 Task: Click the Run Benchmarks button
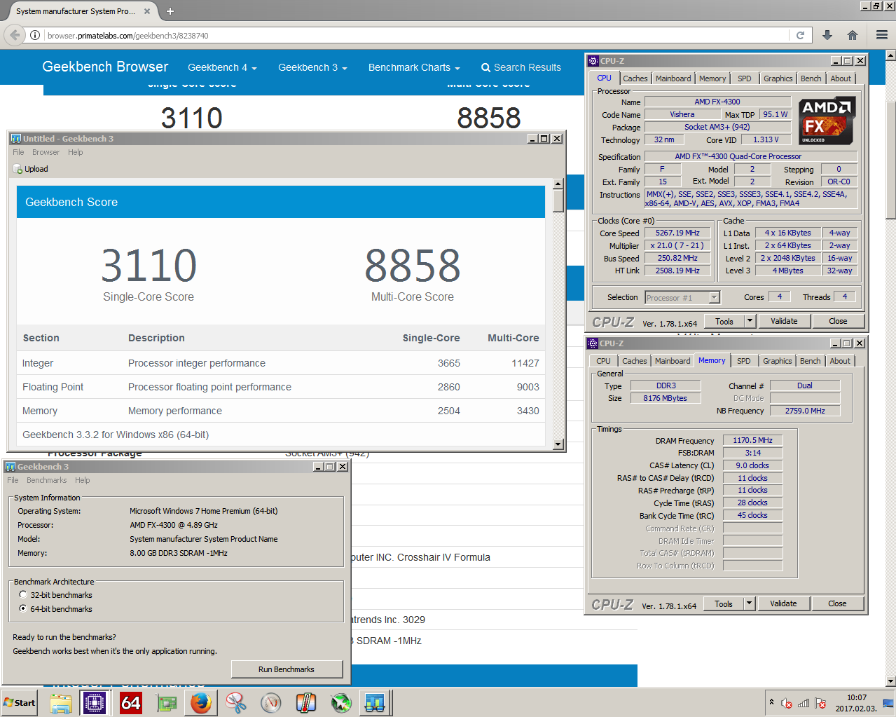pos(287,669)
